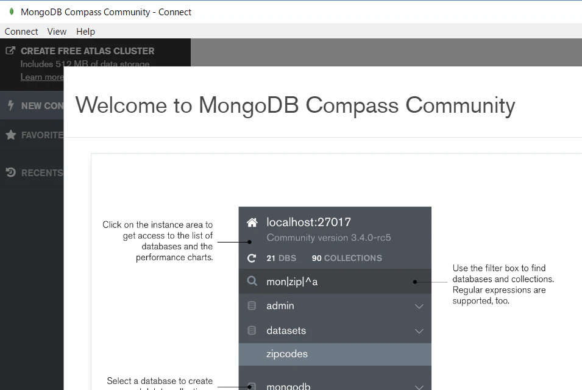Click the external link icon beside Atlas Cluster
This screenshot has height=390, width=582.
(10, 51)
